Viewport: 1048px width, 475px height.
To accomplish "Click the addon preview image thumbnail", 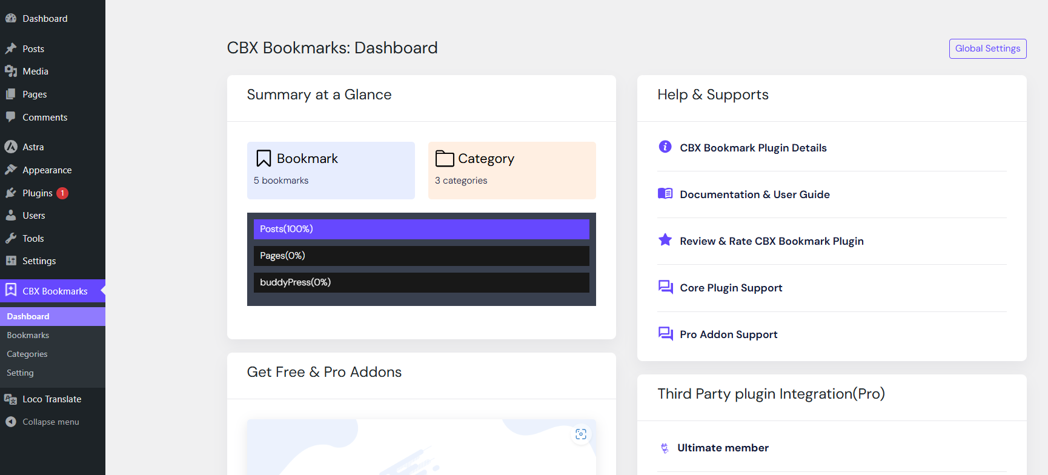I will pyautogui.click(x=422, y=447).
